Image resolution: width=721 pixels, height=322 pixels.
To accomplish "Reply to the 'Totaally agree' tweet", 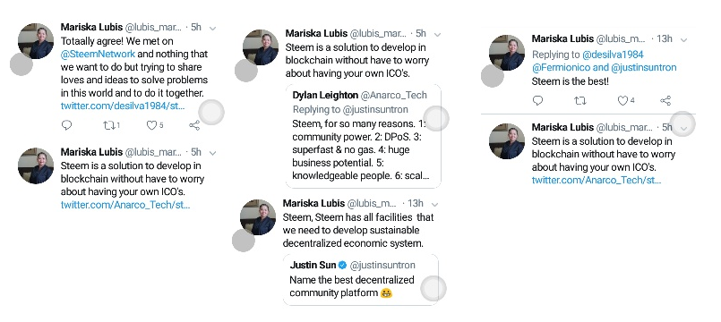I will click(x=66, y=125).
